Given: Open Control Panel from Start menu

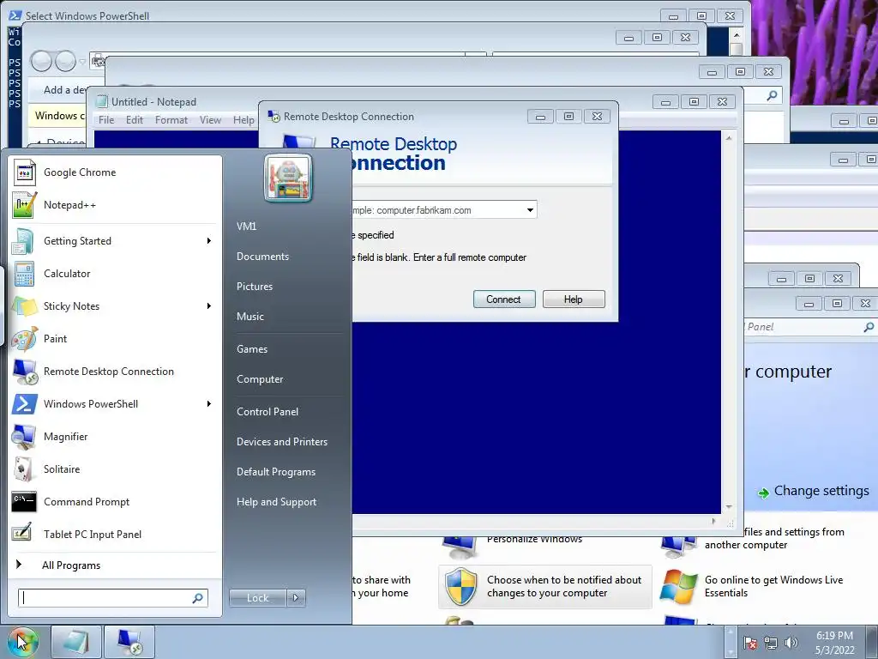Looking at the screenshot, I should (x=268, y=412).
